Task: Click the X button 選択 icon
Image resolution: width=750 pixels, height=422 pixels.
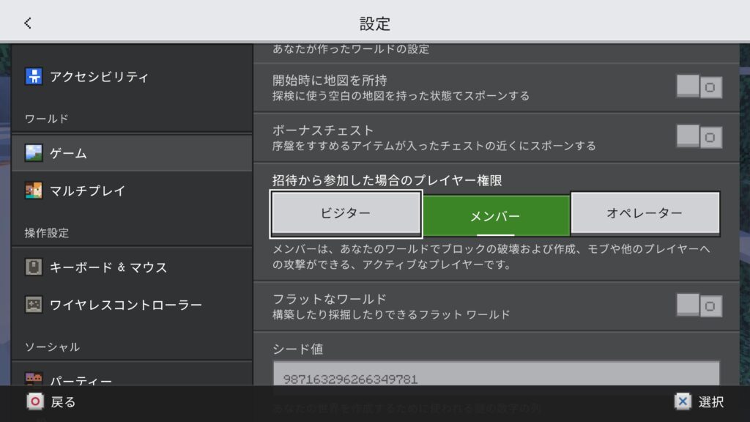Action: click(683, 401)
